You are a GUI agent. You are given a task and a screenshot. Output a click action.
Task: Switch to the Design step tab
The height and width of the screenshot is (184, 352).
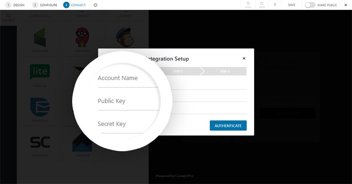coord(15,5)
